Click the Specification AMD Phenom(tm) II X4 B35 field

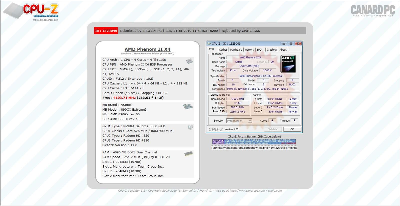point(262,76)
